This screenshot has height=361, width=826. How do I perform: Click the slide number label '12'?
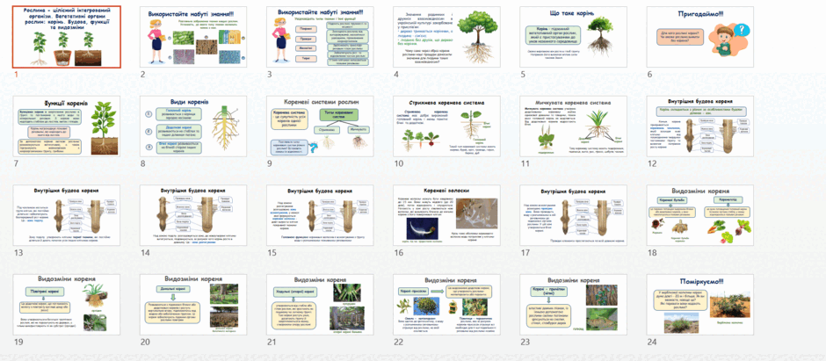(x=652, y=163)
